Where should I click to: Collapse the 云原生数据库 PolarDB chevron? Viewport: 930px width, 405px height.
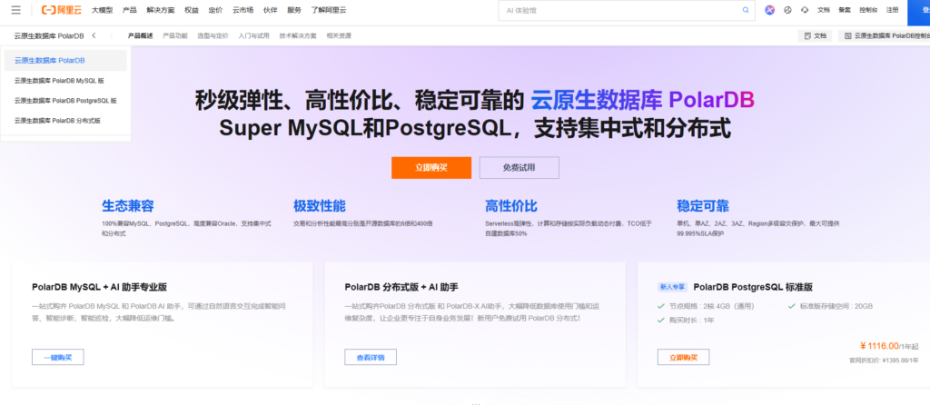point(94,35)
